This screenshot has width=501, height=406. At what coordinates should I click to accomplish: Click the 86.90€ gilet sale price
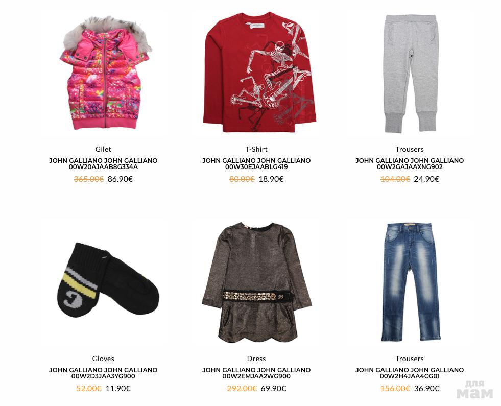[120, 179]
